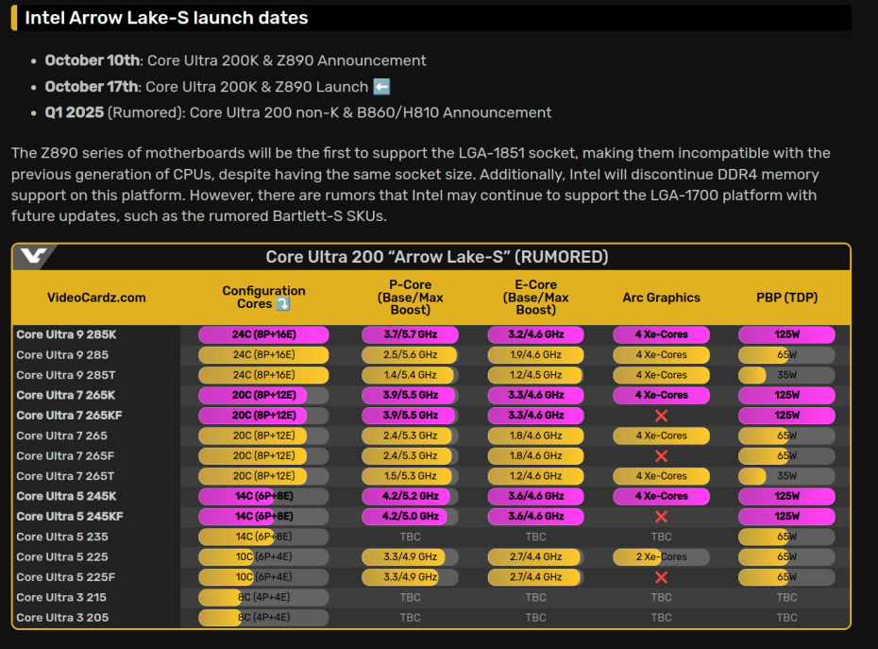
Task: Click the 2 Xe-Cores bar for Core Ultra 5 225
Action: click(x=661, y=557)
